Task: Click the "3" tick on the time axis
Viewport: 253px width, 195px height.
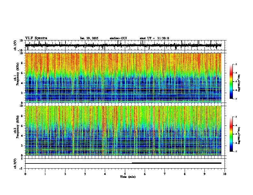Action: tap(85, 174)
